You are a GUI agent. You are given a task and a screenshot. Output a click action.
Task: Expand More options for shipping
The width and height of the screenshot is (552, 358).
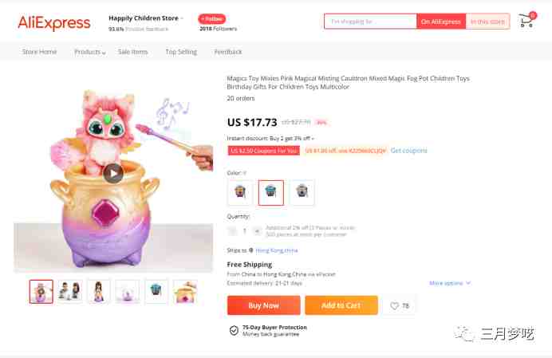tap(449, 283)
